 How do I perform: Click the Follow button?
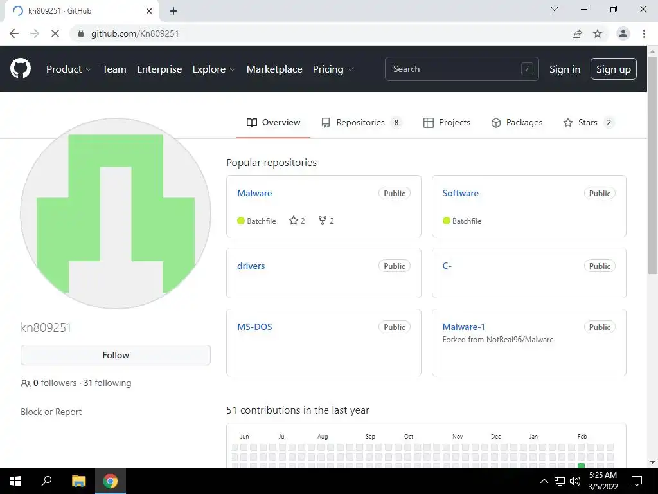(116, 355)
